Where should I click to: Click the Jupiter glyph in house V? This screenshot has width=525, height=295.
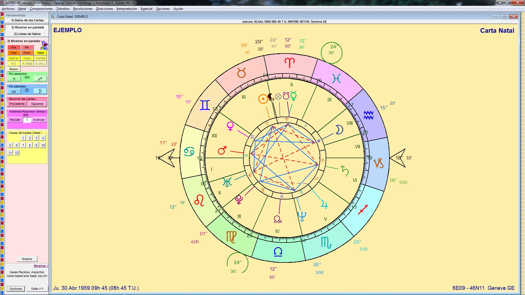(x=324, y=204)
